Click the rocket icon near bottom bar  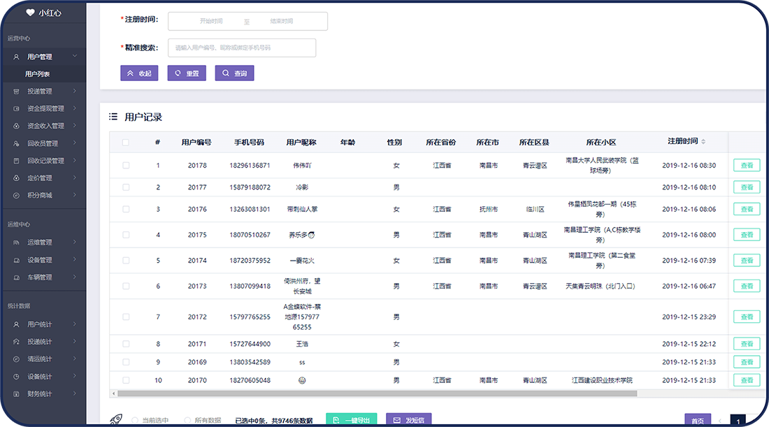[116, 419]
